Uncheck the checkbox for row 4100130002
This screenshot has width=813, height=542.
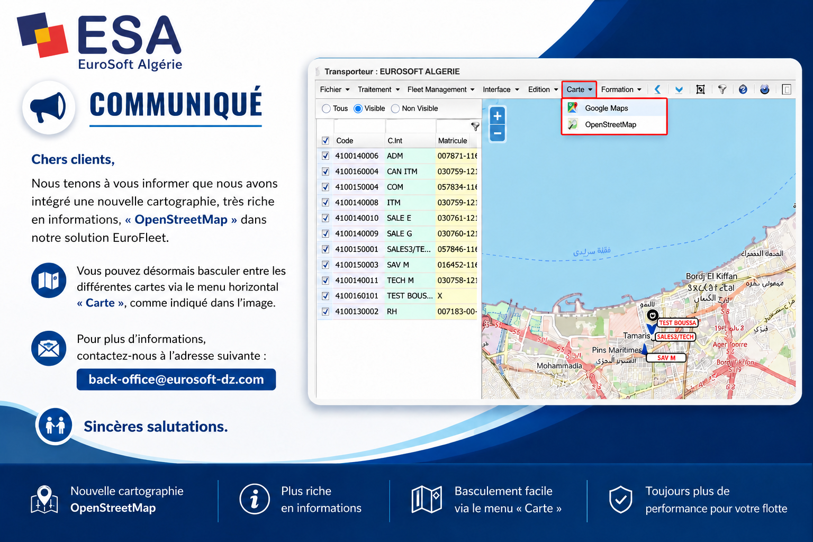[326, 312]
